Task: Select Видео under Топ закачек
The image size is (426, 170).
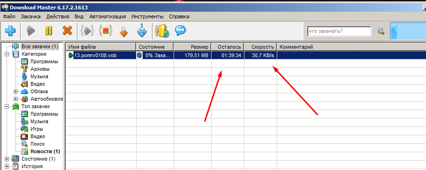Action: coord(38,136)
